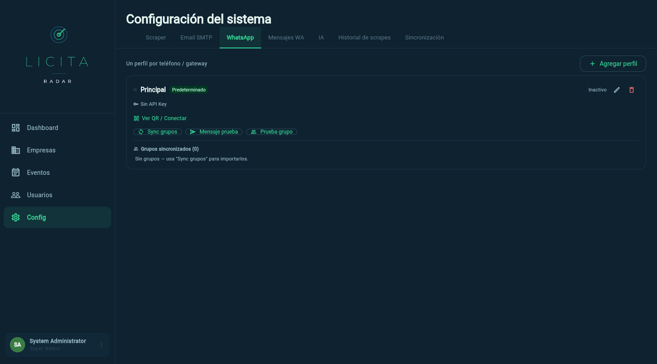Image resolution: width=657 pixels, height=364 pixels.
Task: Click the Config gear icon
Action: [16, 217]
